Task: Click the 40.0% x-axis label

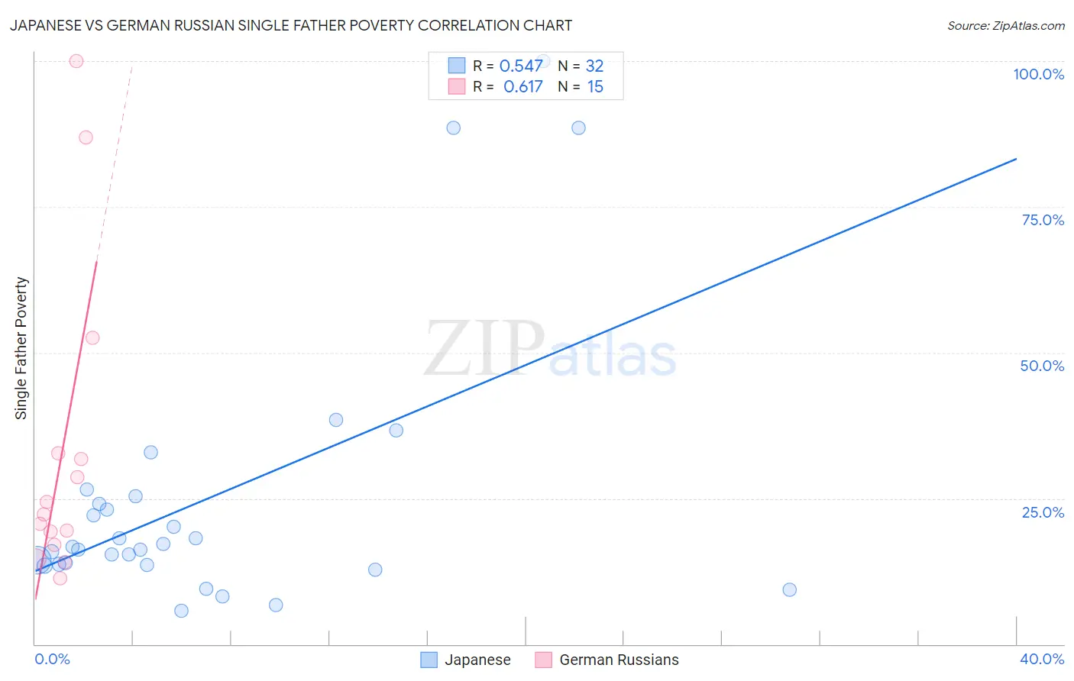Action: click(x=1042, y=659)
